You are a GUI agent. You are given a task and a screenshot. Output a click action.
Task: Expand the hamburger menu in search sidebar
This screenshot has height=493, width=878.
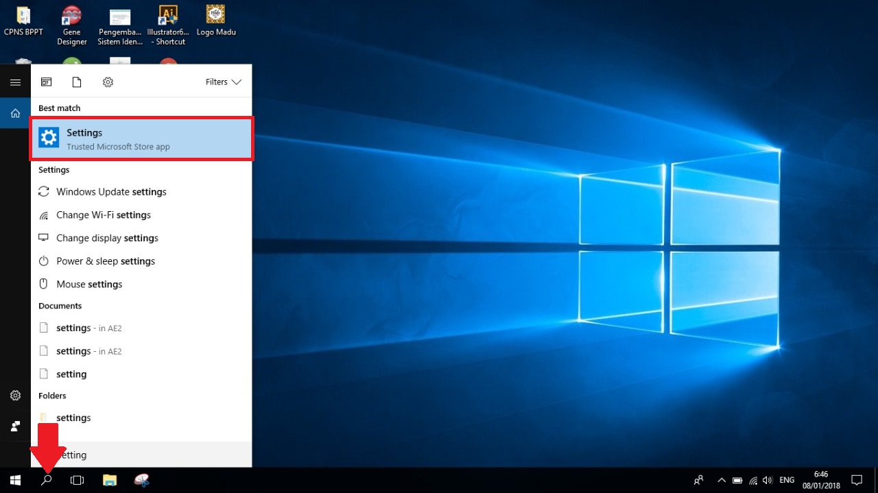[15, 82]
